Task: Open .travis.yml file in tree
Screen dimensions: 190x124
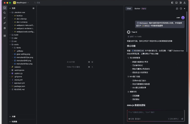Action: (x=18, y=80)
